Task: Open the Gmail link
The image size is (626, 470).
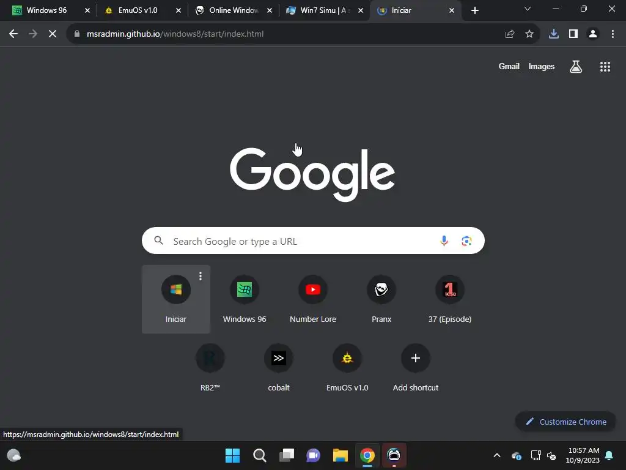Action: [x=509, y=66]
